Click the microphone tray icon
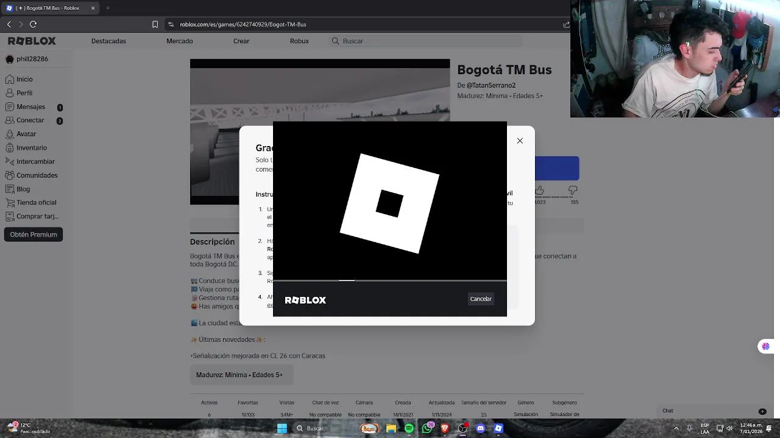 [x=689, y=428]
